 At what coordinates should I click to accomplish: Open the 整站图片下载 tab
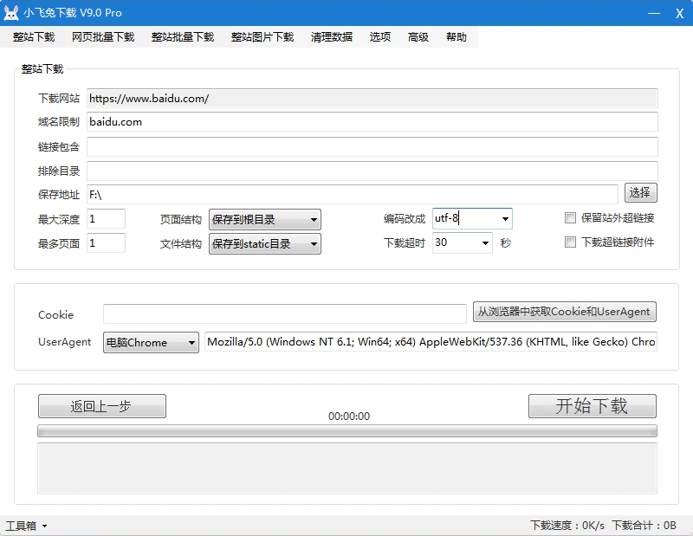click(262, 37)
